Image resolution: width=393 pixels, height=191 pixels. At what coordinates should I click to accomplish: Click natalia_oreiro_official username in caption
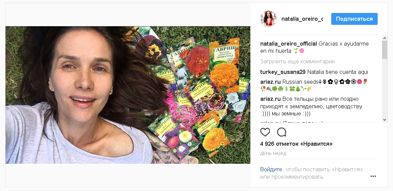(x=289, y=44)
